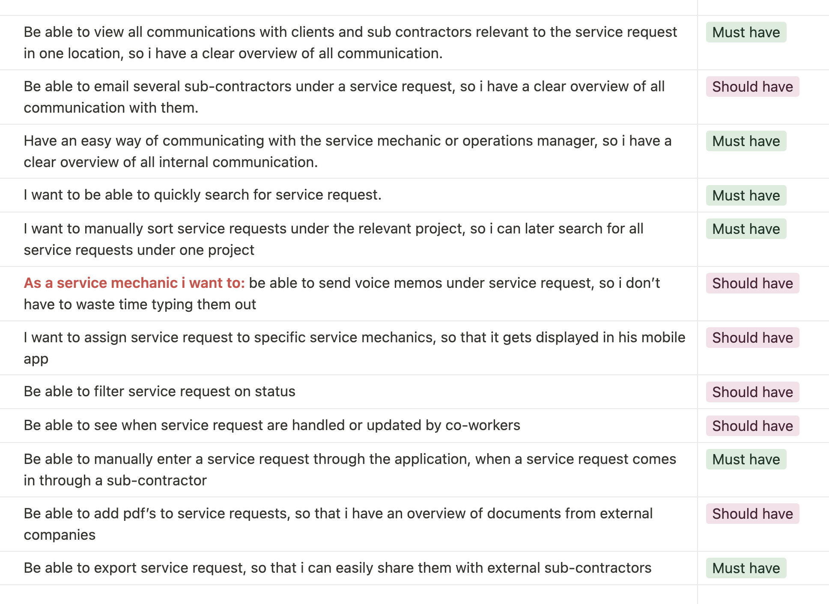Click the 'Must have' tag for view all communications
This screenshot has height=604, width=829.
746,32
